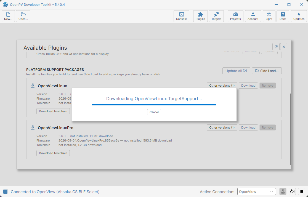The image size is (308, 197).
Task: Click the OpenViewLinux package title
Action: coord(52,86)
